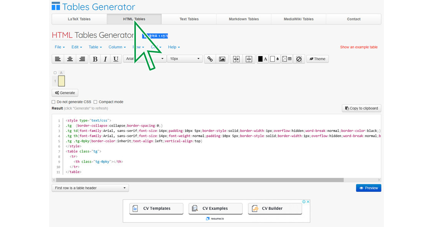433x227 pixels.
Task: Center-align the cell text
Action: tap(70, 59)
